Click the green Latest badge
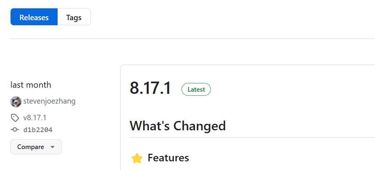 [x=196, y=90]
